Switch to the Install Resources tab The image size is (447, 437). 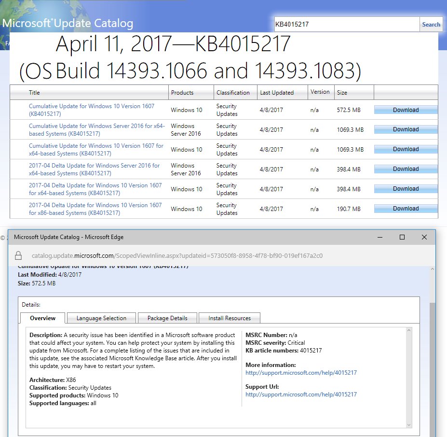tap(230, 318)
